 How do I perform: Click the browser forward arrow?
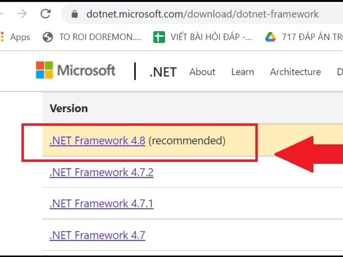tap(22, 14)
